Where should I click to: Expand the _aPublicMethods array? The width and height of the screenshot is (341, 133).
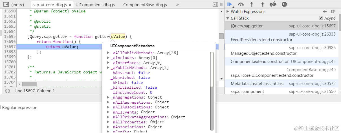(108, 68)
